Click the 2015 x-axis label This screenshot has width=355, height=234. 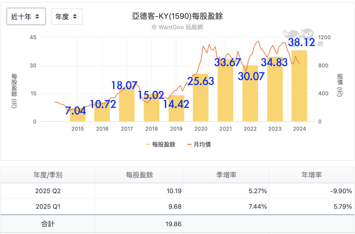point(78,129)
